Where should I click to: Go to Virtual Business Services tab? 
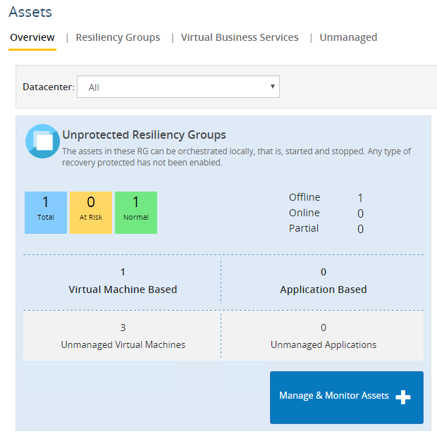click(240, 38)
